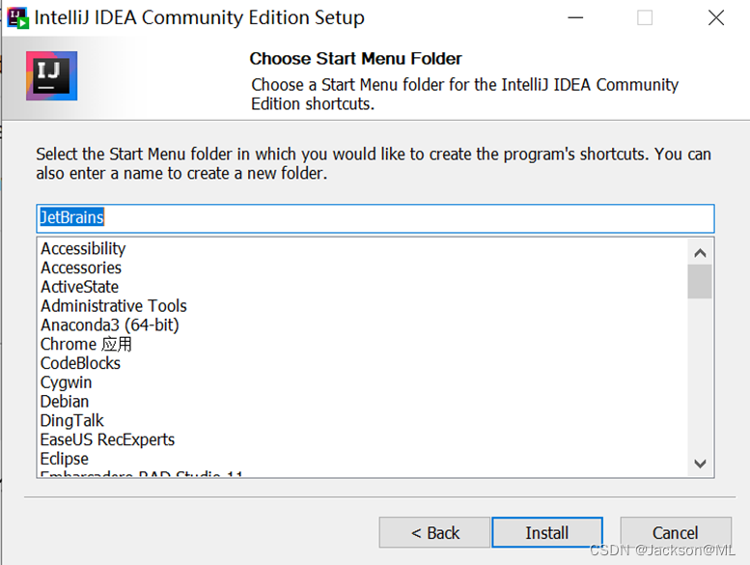Click the IJ logo in header
This screenshot has width=750, height=565.
coord(52,76)
